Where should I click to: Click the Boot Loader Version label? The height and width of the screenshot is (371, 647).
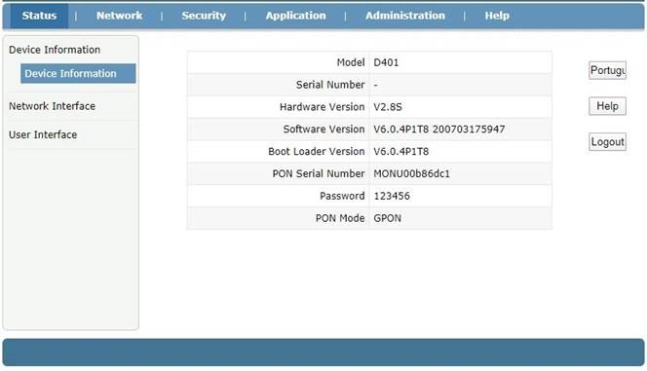pyautogui.click(x=317, y=152)
